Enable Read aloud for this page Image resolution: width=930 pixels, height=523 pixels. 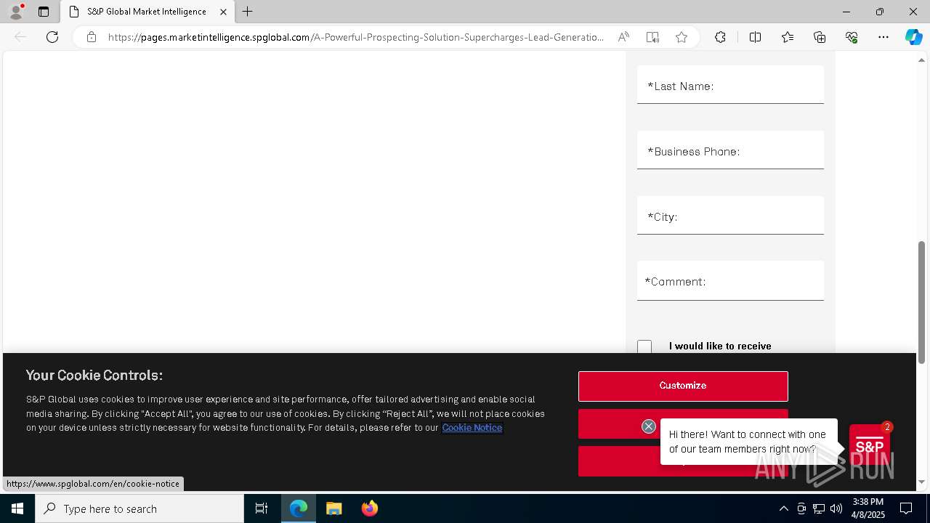coord(623,37)
